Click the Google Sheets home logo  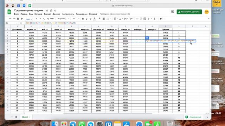pyautogui.click(x=9, y=12)
